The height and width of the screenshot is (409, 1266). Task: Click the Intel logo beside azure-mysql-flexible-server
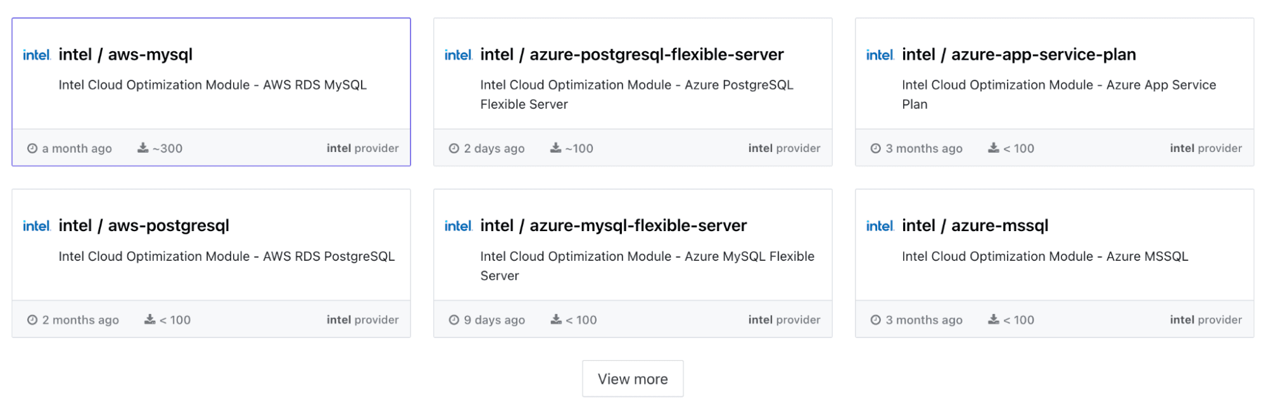tap(458, 226)
